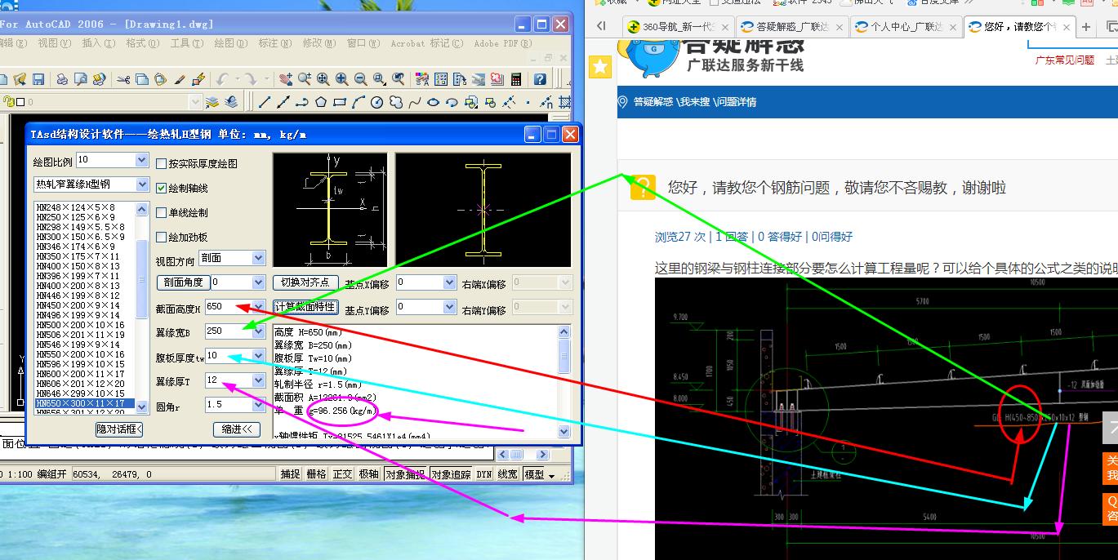The width and height of the screenshot is (1118, 560).
Task: Click the Zoom In plus magnifier icon
Action: click(341, 79)
